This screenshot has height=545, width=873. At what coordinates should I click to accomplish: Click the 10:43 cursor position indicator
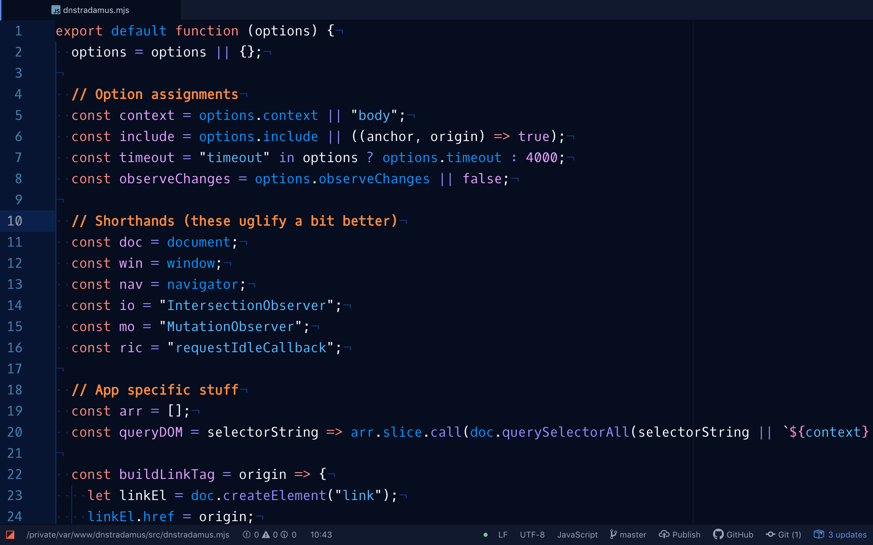pyautogui.click(x=321, y=534)
